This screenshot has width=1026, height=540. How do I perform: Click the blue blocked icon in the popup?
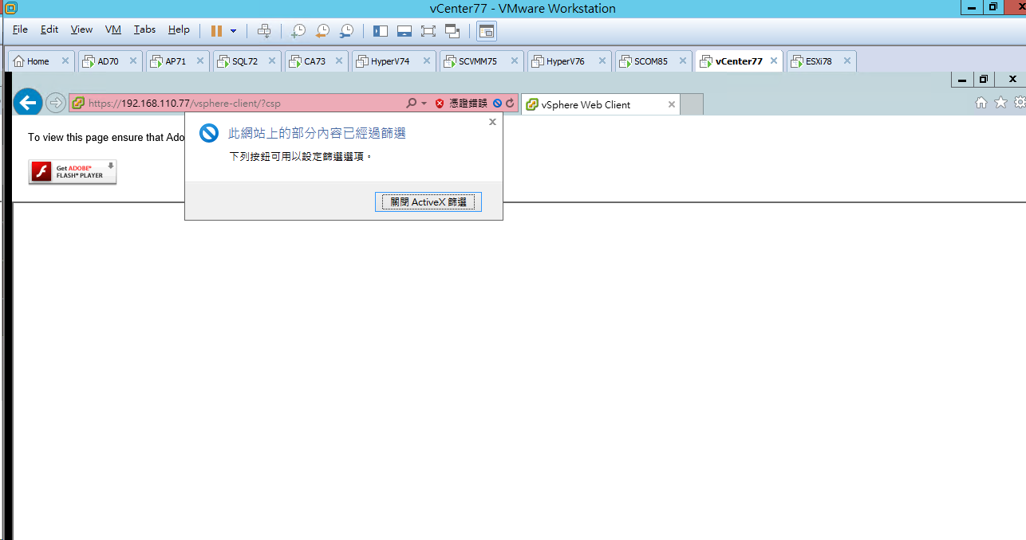209,133
